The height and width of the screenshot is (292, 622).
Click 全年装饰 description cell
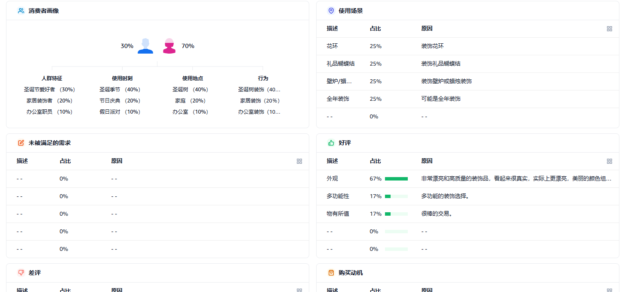point(338,99)
